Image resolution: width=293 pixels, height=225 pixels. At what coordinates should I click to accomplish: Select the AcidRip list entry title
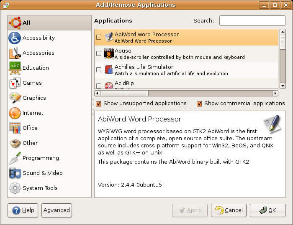124,83
